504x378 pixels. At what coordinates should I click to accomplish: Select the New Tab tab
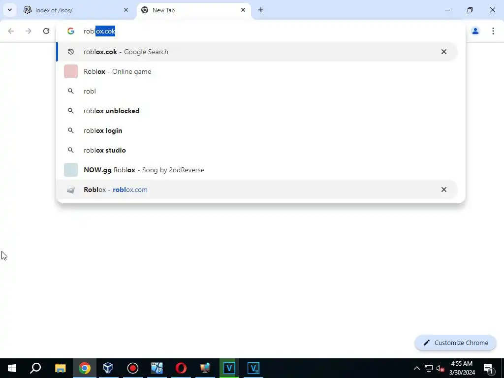coord(194,10)
